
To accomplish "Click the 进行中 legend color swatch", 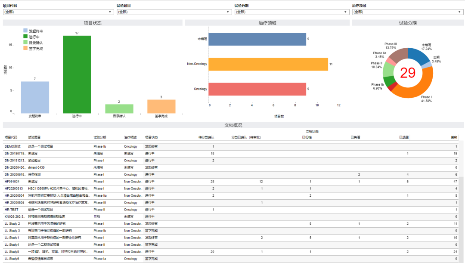I will [25, 37].
